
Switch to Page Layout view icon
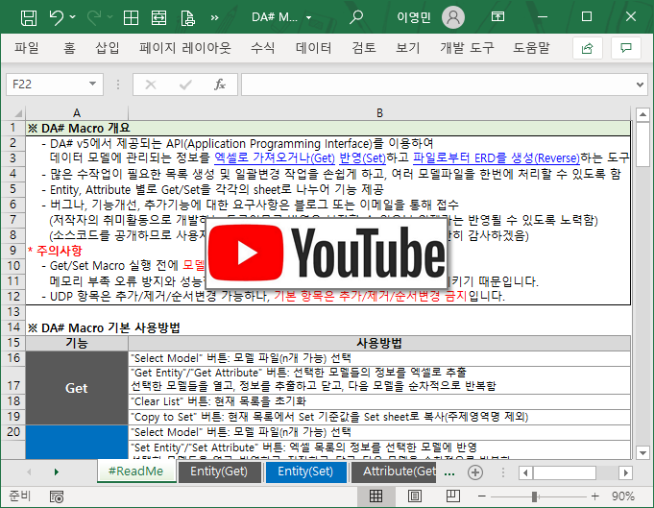coord(414,496)
